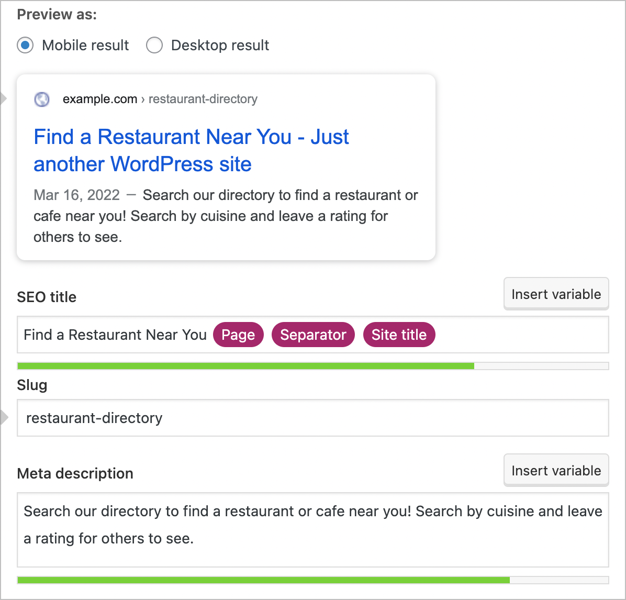Open the blue Find a Restaurant preview title
626x600 pixels.
click(x=191, y=150)
